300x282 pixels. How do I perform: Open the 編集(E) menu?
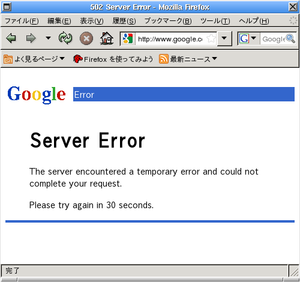(59, 21)
